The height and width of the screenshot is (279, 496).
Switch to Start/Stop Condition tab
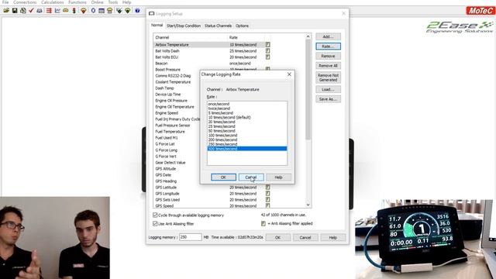click(x=184, y=26)
